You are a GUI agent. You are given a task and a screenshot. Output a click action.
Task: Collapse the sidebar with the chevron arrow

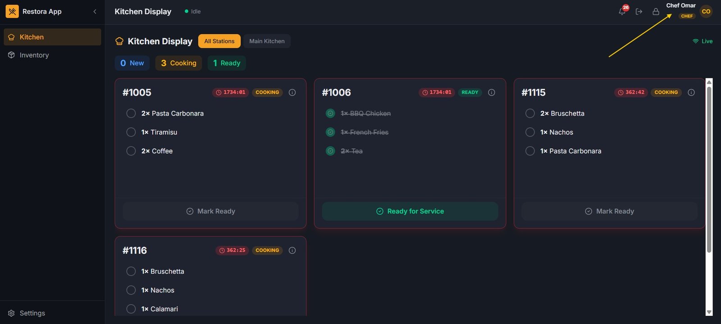click(95, 11)
